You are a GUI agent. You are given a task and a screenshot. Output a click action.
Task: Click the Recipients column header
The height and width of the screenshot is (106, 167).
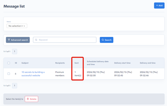60,63
